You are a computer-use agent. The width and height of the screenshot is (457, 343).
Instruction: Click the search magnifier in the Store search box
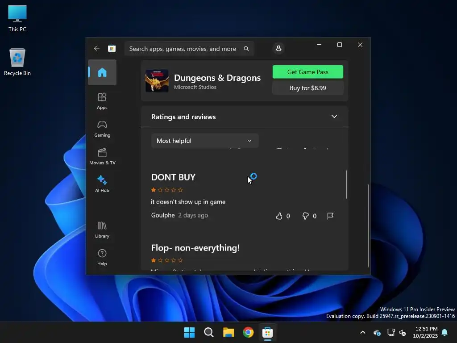246,49
